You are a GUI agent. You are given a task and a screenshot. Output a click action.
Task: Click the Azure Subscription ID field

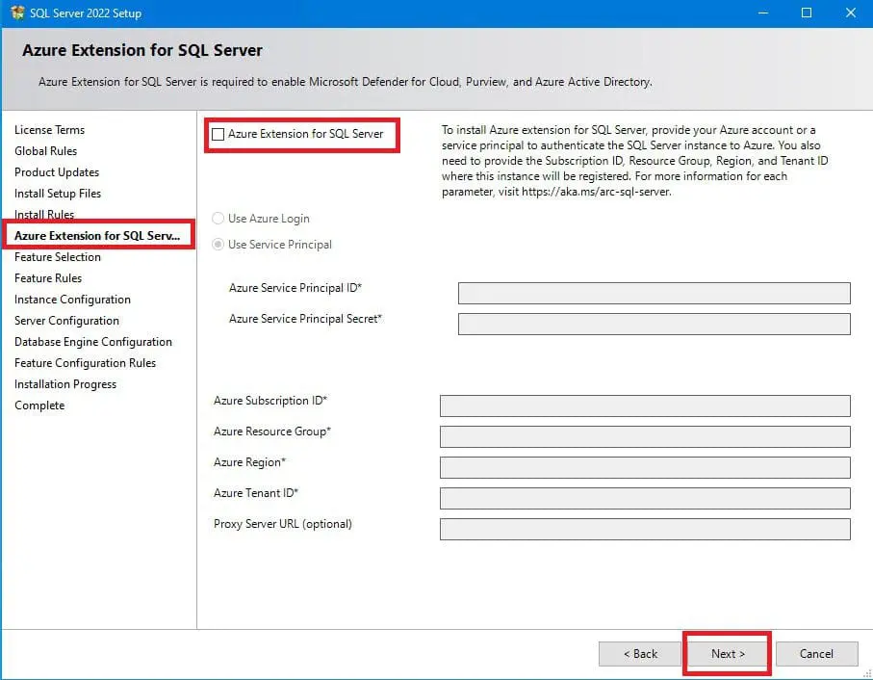[x=644, y=405]
